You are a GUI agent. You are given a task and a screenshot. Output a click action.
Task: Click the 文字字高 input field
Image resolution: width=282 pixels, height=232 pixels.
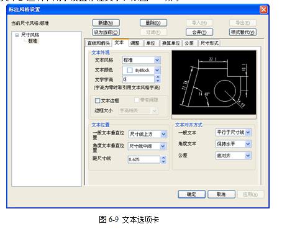[139, 79]
